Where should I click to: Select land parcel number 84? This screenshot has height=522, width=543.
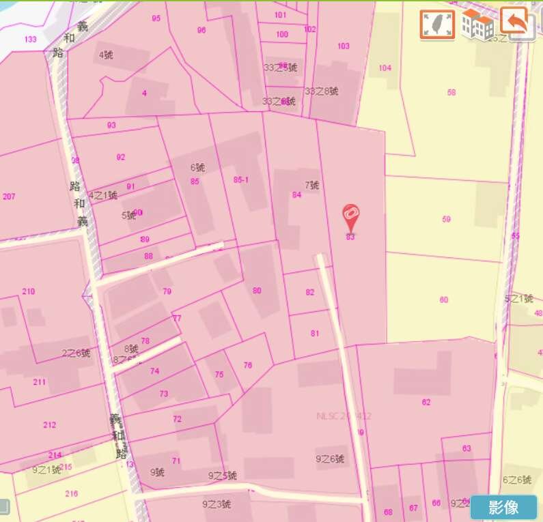tap(296, 195)
